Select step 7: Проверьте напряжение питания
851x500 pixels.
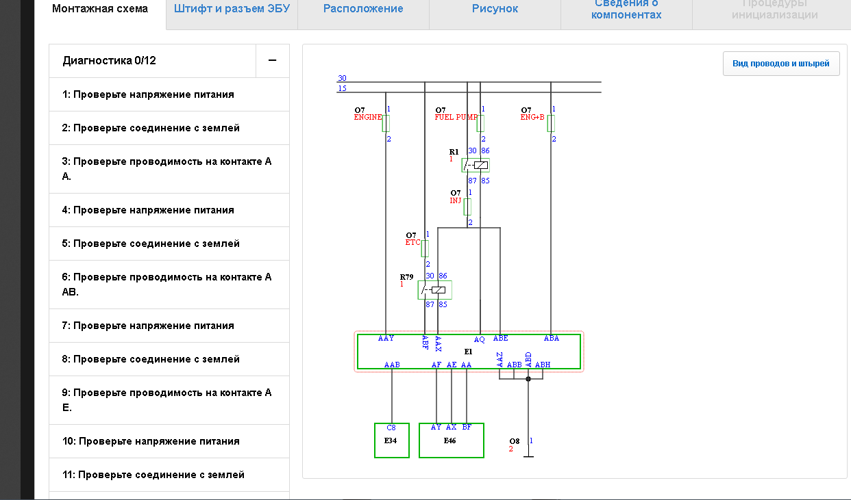[x=169, y=326]
